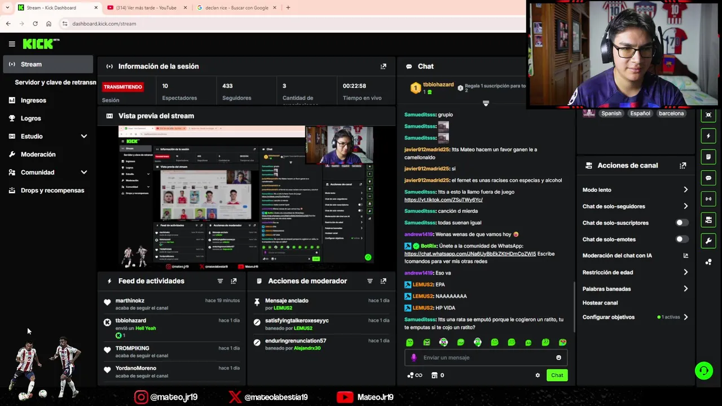Click the chat pause arrow below pinned gift
The width and height of the screenshot is (722, 406).
point(486,104)
